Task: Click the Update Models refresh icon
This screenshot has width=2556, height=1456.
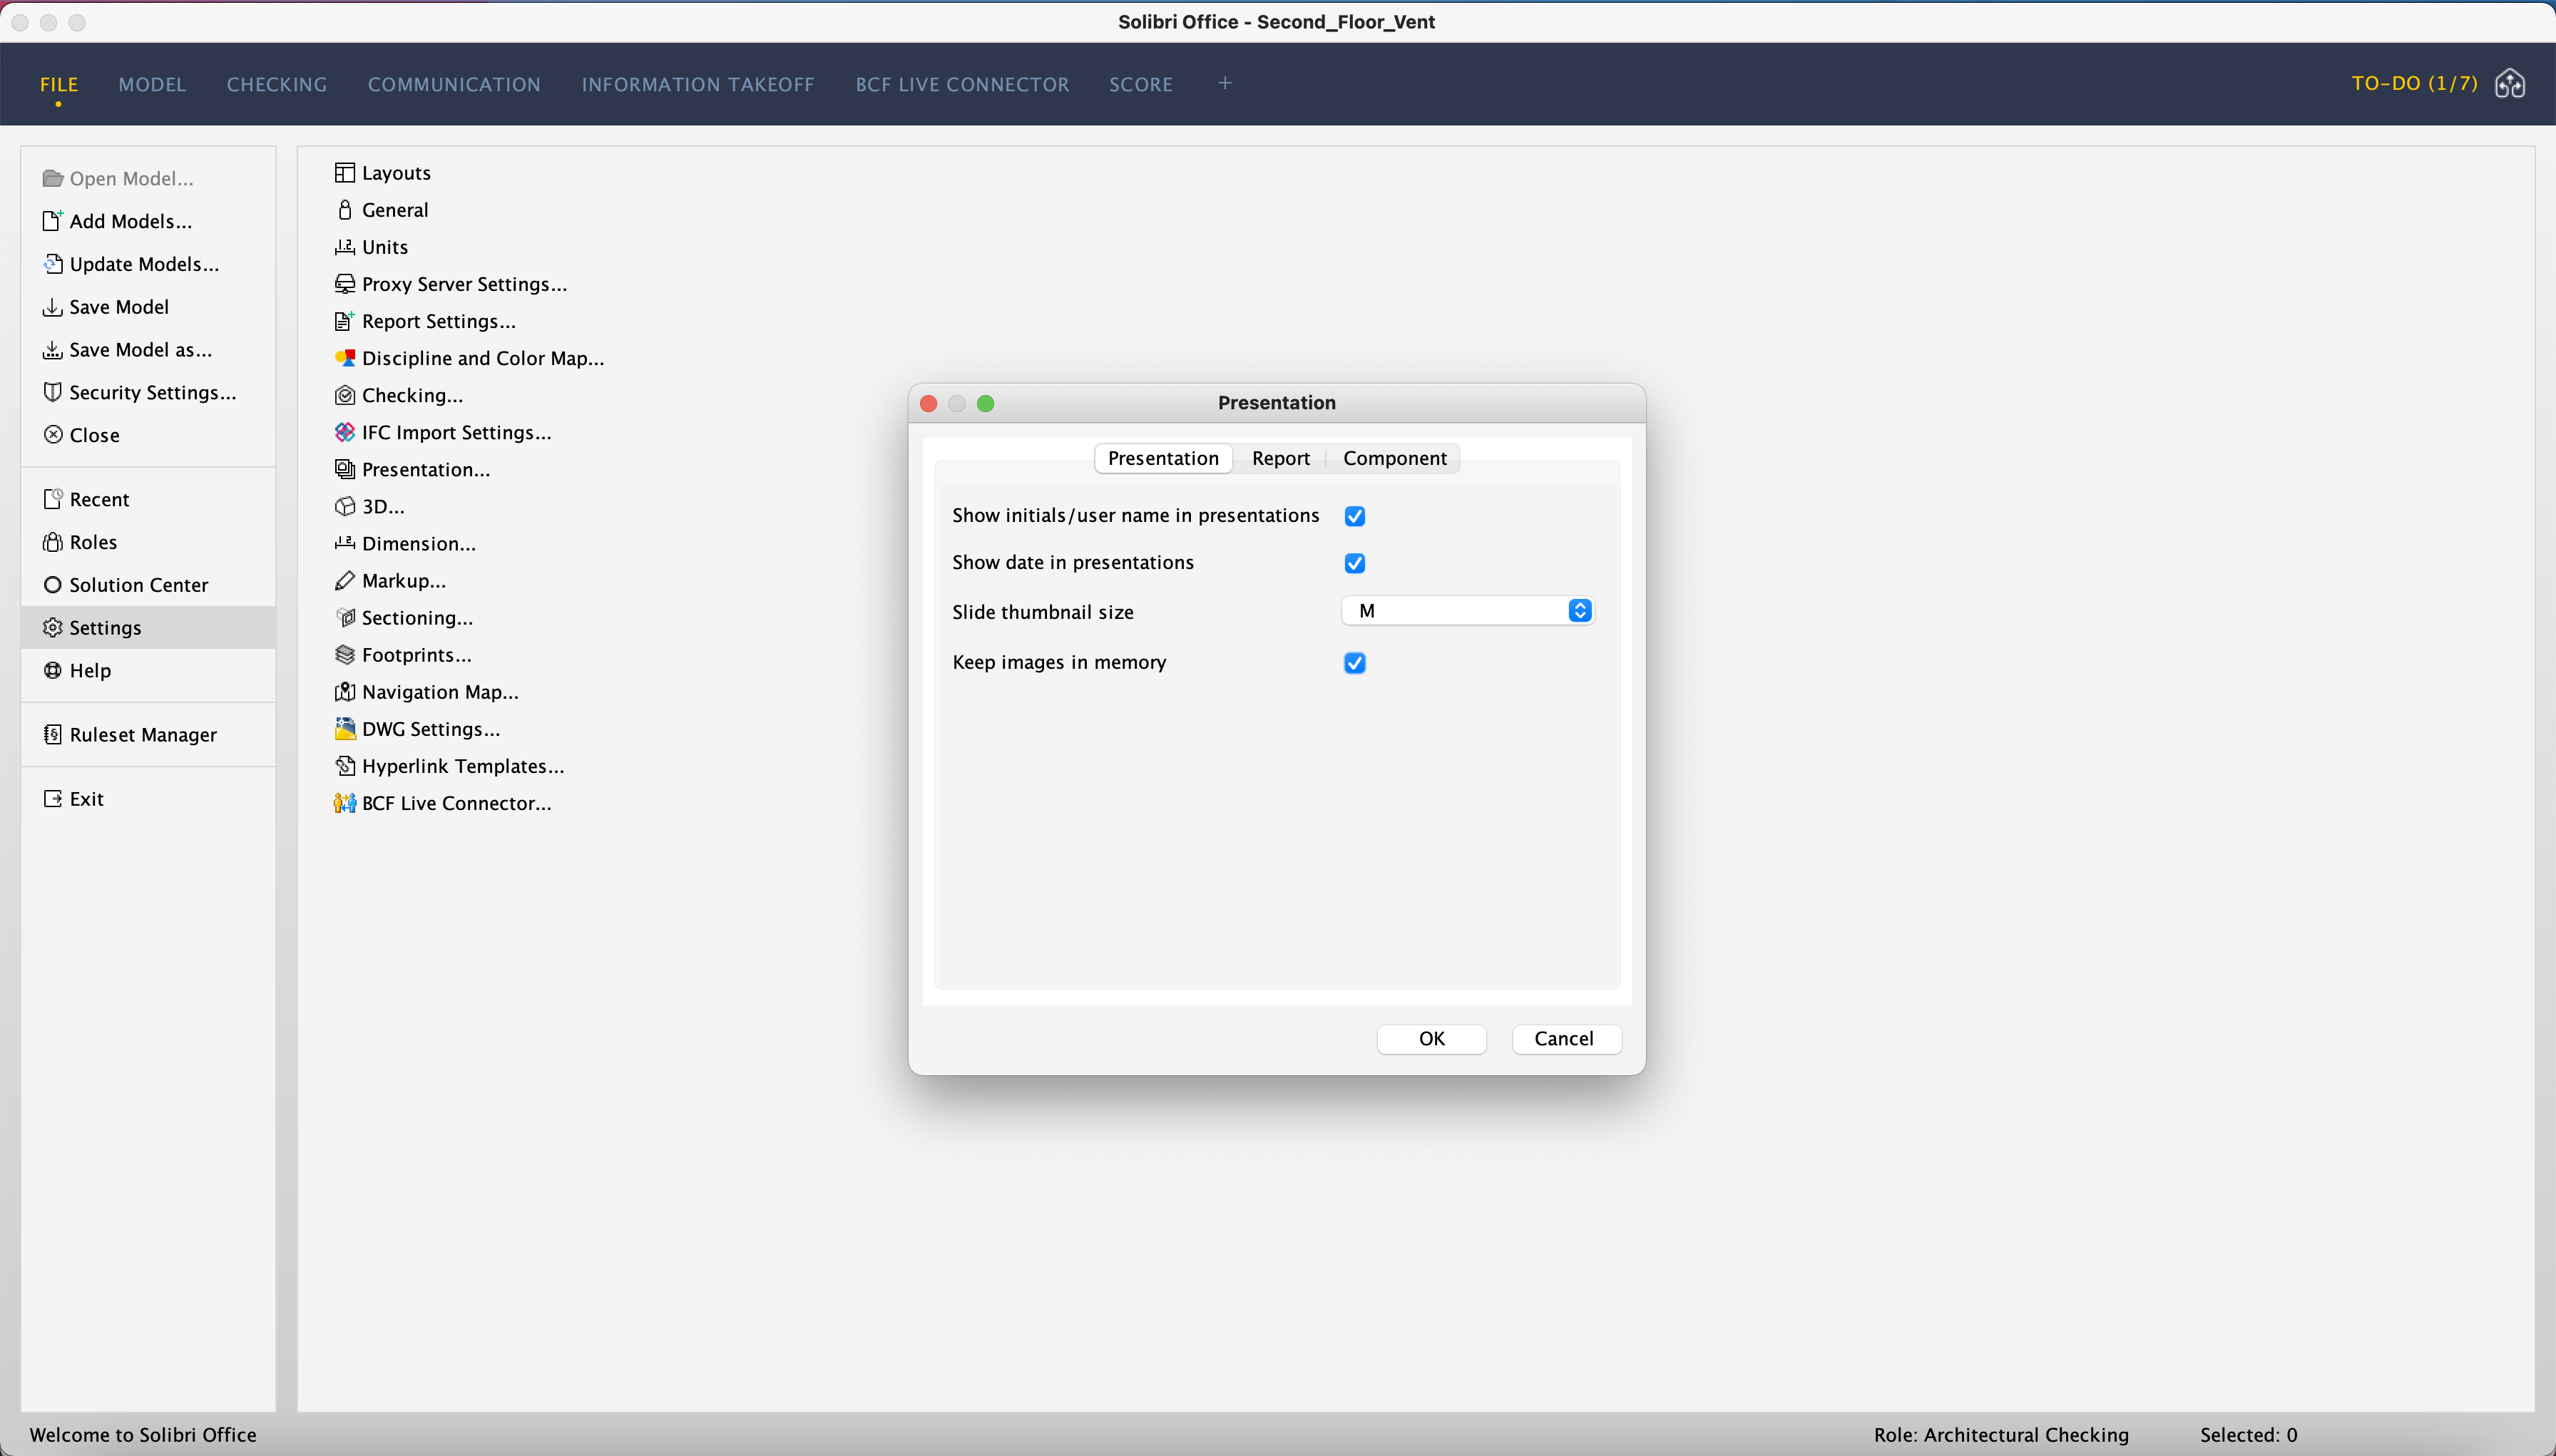Action: (x=52, y=263)
